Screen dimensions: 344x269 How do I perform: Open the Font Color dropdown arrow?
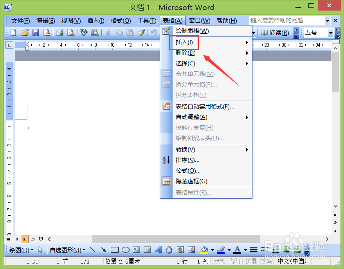point(245,250)
